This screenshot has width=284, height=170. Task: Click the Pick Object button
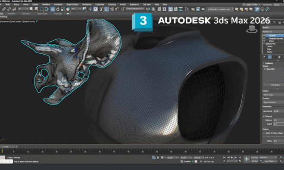[274, 85]
